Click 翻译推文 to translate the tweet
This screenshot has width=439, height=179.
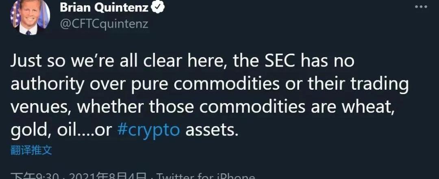pyautogui.click(x=31, y=150)
